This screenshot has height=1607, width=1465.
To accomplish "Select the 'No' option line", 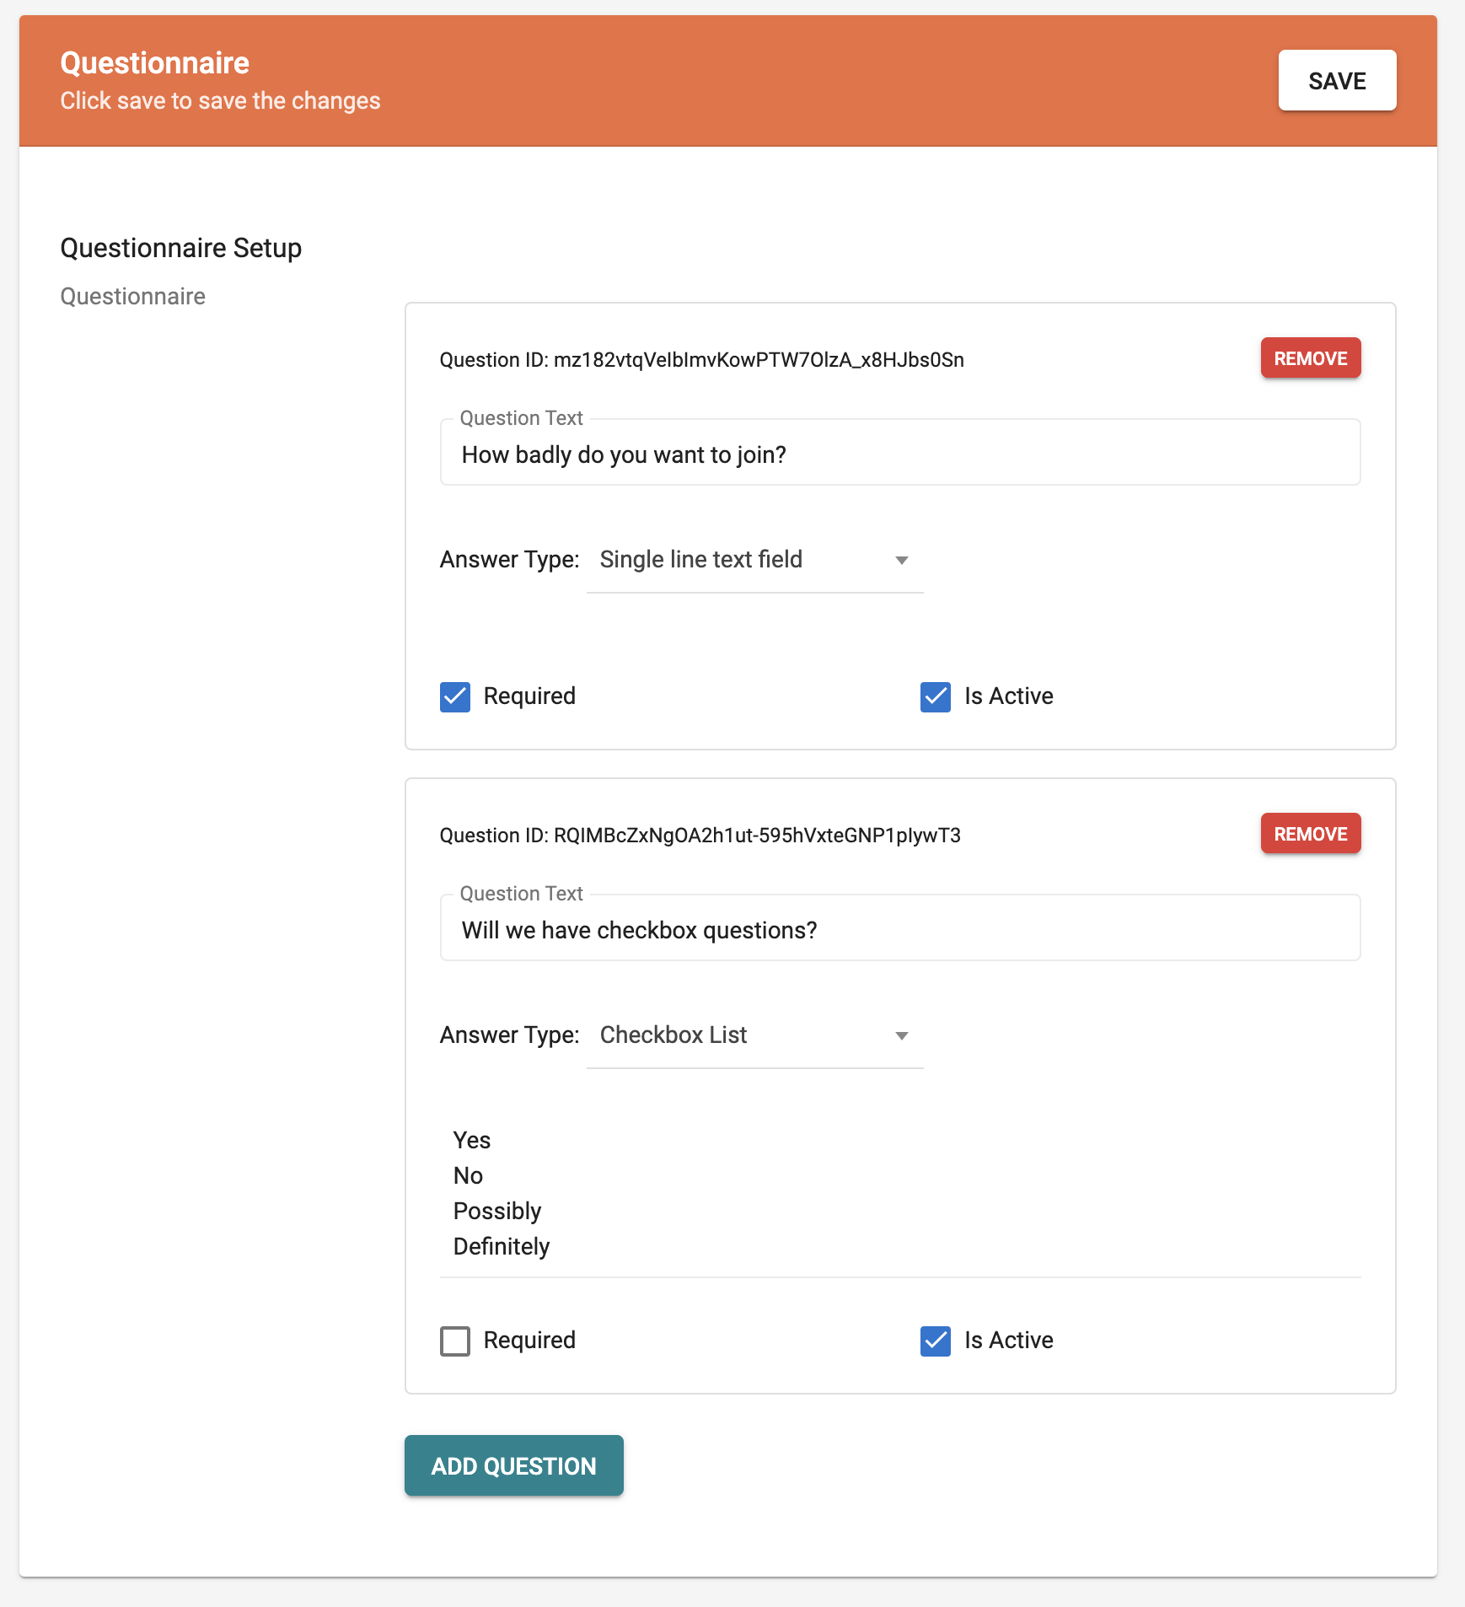I will (468, 1176).
